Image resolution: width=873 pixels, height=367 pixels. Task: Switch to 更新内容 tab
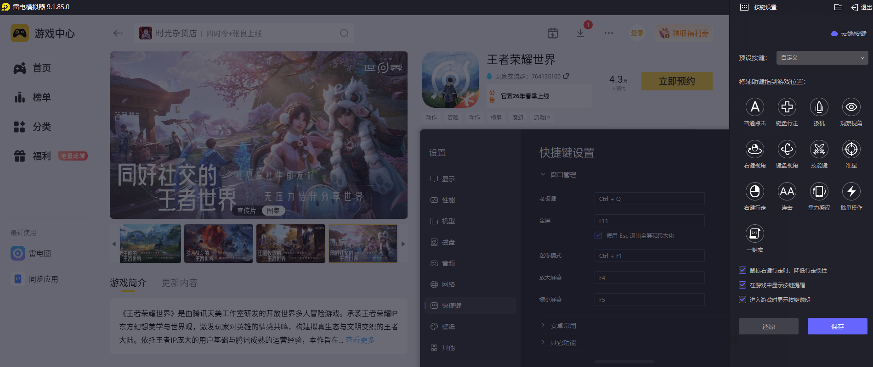(x=180, y=283)
